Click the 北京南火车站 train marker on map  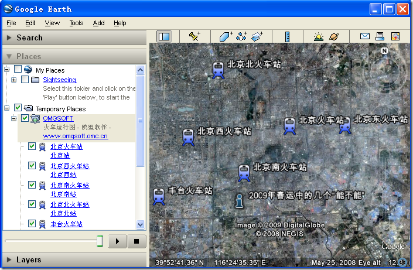[x=244, y=173]
